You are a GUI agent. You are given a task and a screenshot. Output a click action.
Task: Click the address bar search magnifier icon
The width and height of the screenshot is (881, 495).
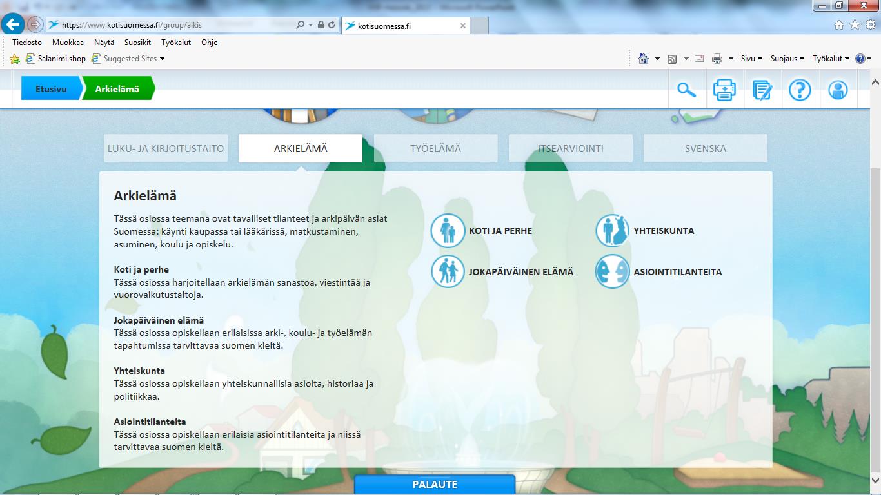coord(300,25)
